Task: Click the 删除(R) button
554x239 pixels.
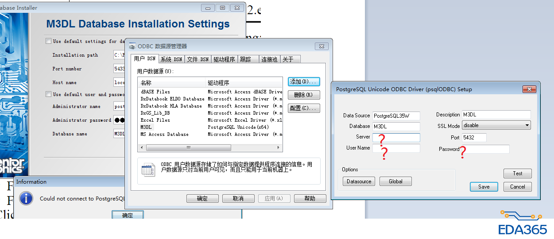Action: [x=304, y=95]
